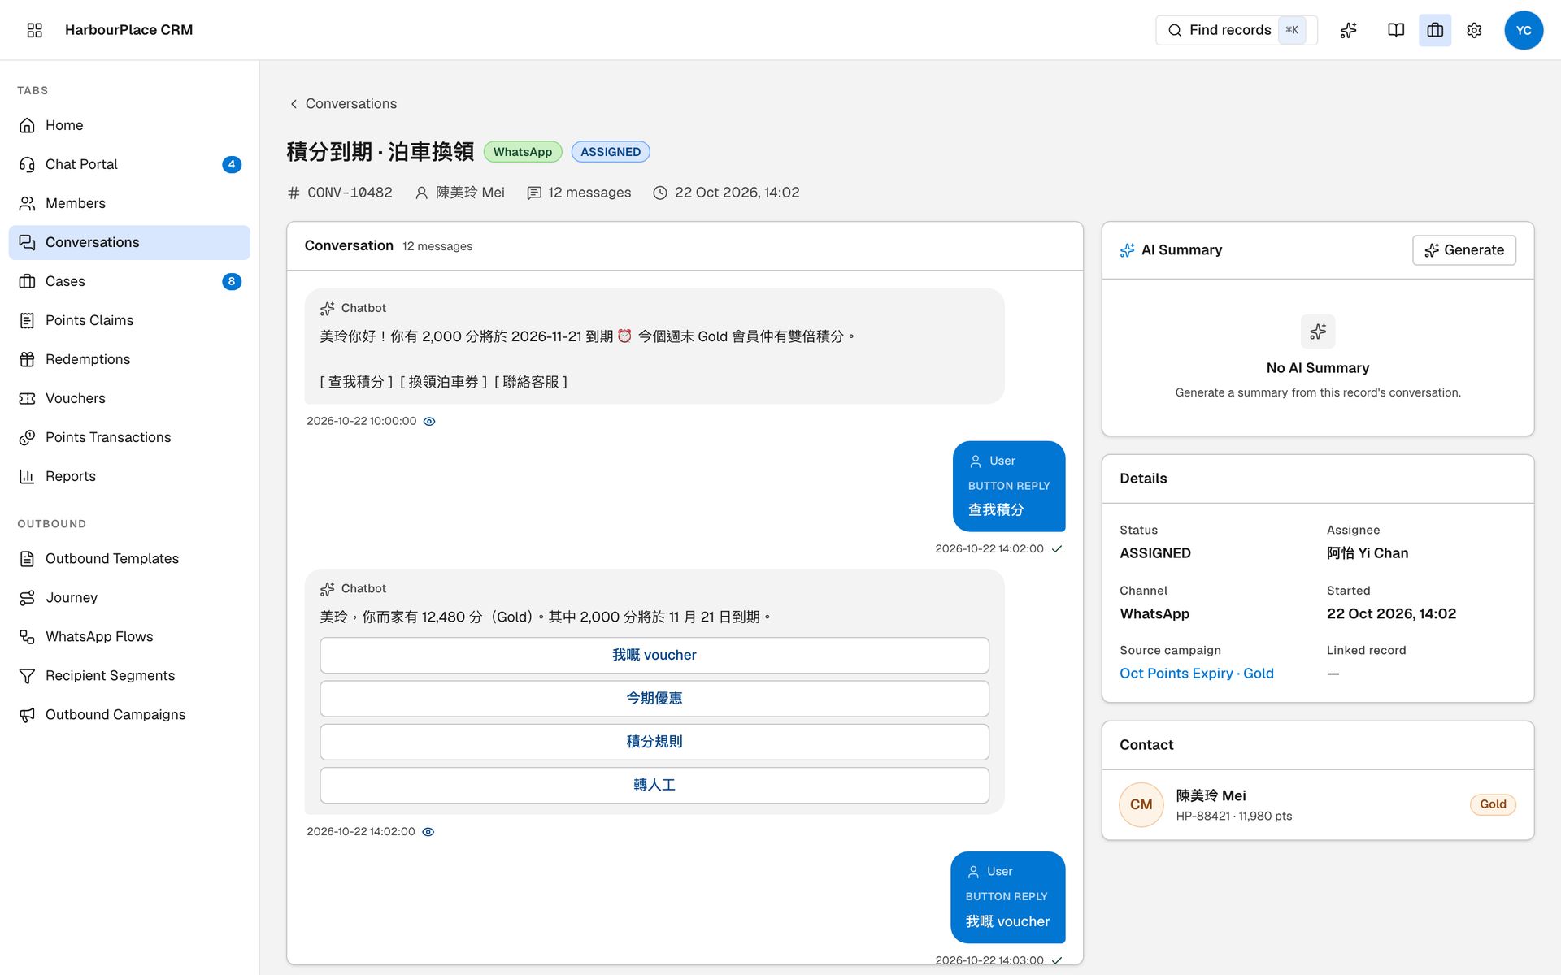
Task: Open the Oct Points Expiry · Gold campaign link
Action: (1196, 673)
